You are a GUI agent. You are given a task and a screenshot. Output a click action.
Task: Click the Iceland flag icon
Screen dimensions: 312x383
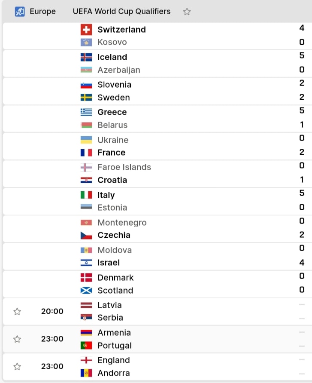(86, 57)
